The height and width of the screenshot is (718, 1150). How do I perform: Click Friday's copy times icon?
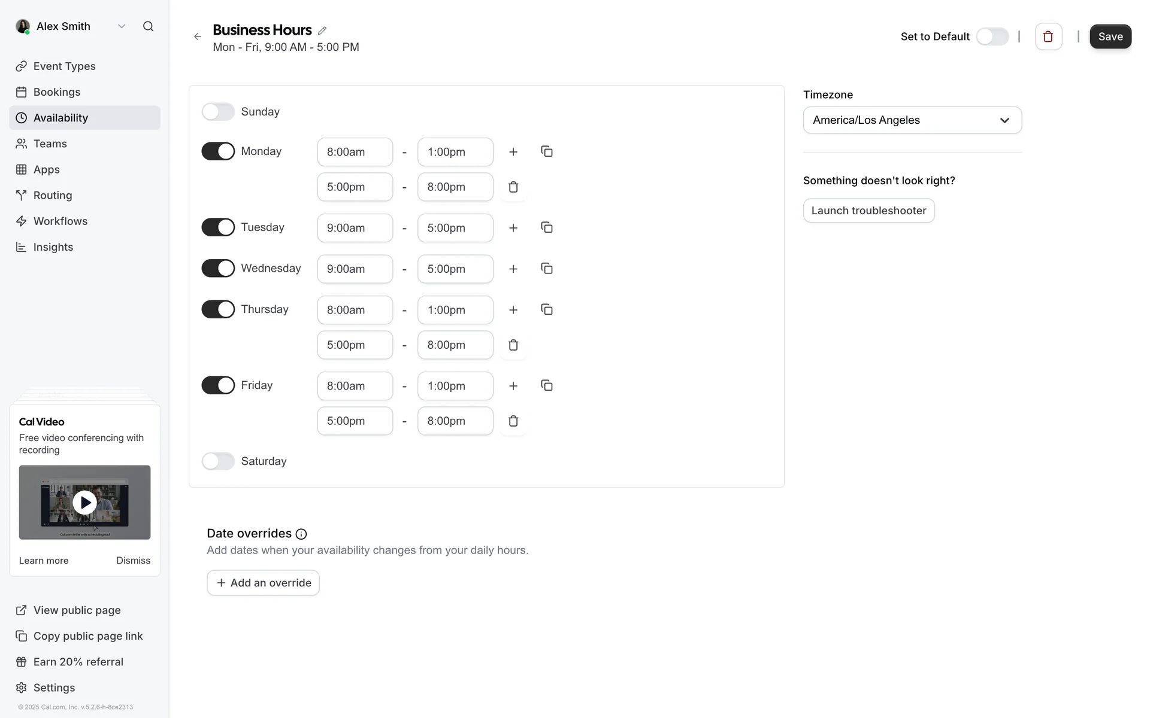(546, 385)
